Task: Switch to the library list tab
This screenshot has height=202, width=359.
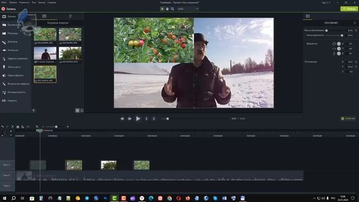Action: (x=71, y=16)
